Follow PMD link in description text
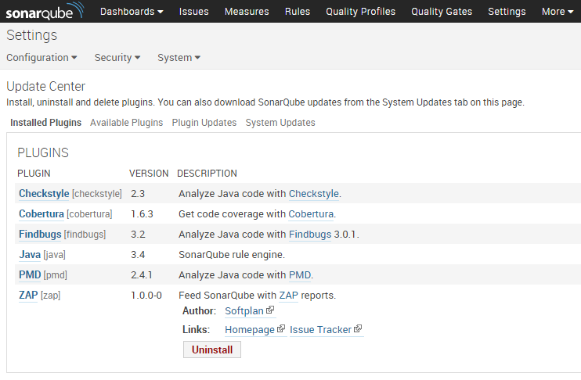This screenshot has width=581, height=380. (x=300, y=275)
